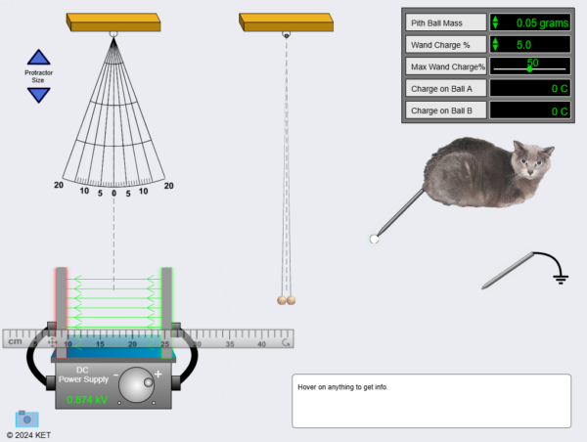
Task: Decrease protractor size with down arrow
Action: [38, 95]
